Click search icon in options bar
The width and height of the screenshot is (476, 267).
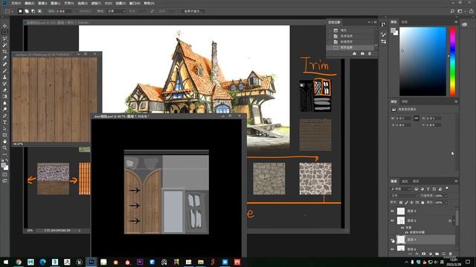click(452, 11)
